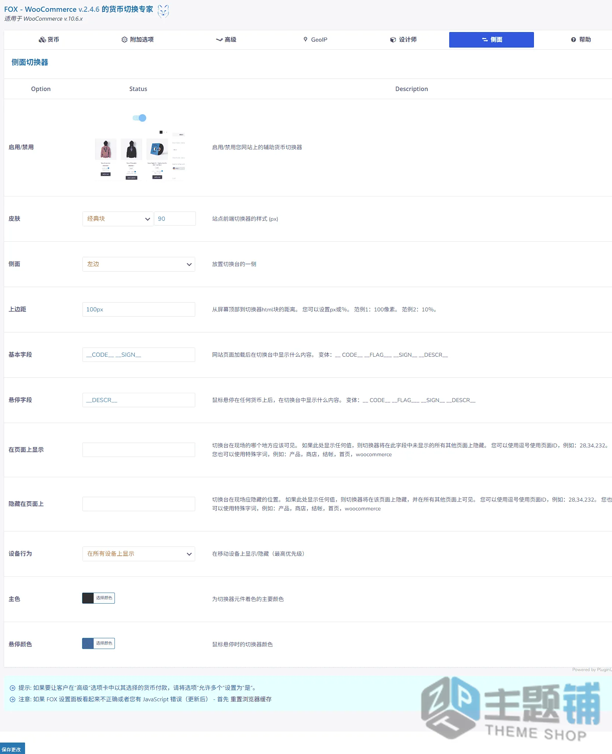This screenshot has height=754, width=612.
Task: Click the map pin icon on GeoIP tab
Action: (305, 39)
